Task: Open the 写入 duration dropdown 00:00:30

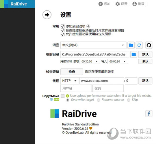Action: pos(118,61)
